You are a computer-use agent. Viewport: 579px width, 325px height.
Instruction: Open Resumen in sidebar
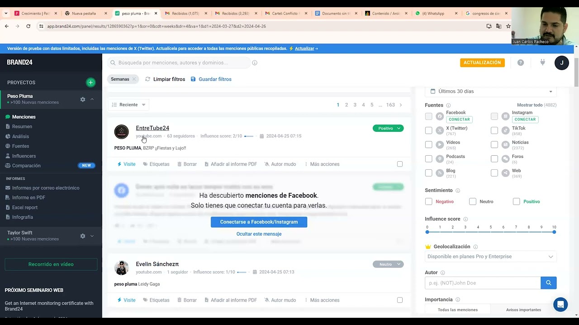[x=22, y=126]
